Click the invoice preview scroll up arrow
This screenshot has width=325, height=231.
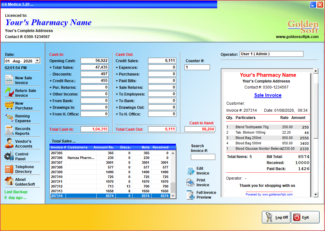[x=316, y=71]
